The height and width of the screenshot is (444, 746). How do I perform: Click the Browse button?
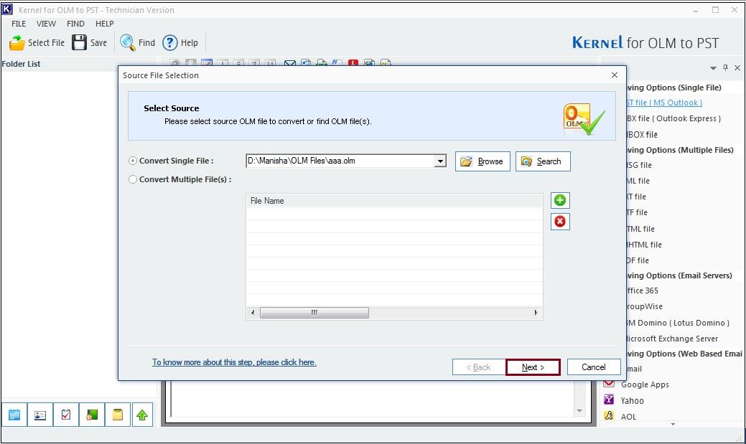point(482,161)
